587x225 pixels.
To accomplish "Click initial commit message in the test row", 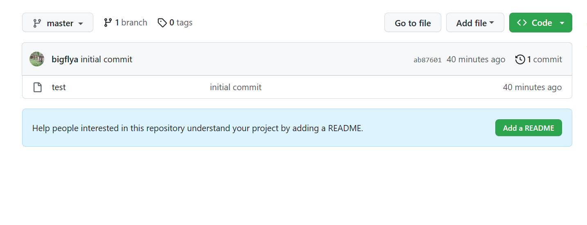I will pos(236,87).
